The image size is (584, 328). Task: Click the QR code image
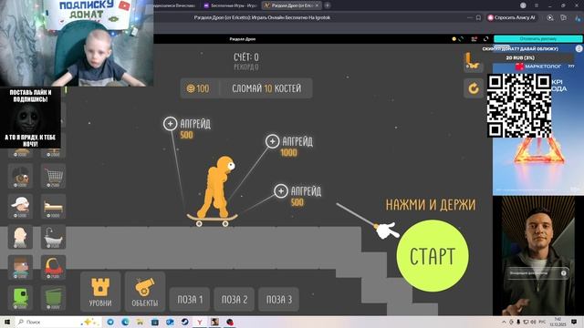click(519, 106)
